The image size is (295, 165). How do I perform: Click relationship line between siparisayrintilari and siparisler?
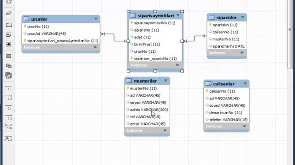(195, 38)
